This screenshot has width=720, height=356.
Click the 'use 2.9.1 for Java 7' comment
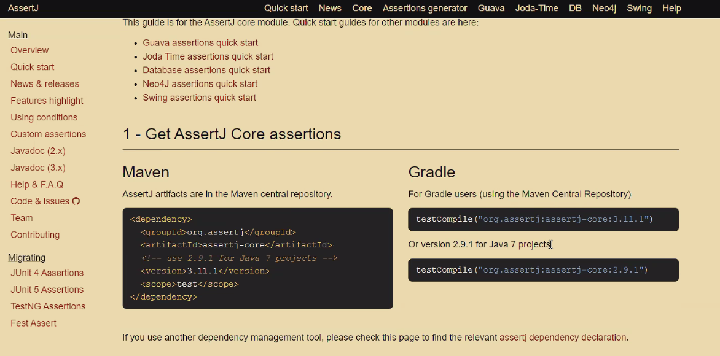(x=239, y=258)
